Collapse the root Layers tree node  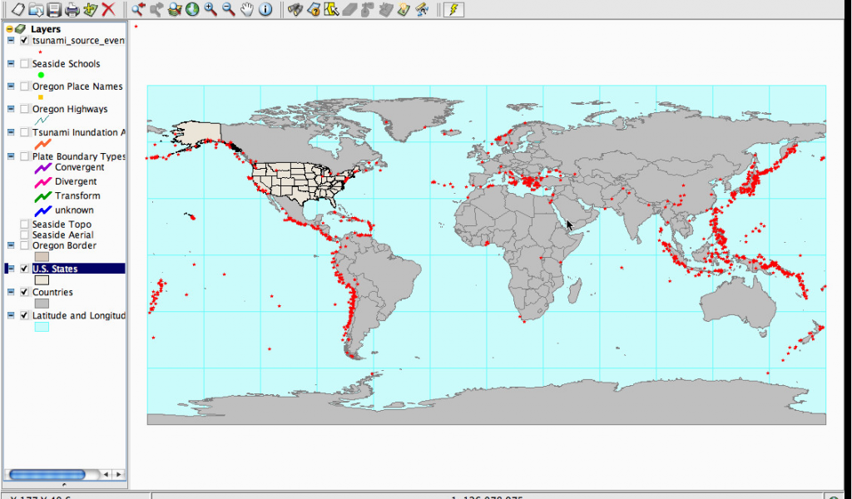[10, 29]
